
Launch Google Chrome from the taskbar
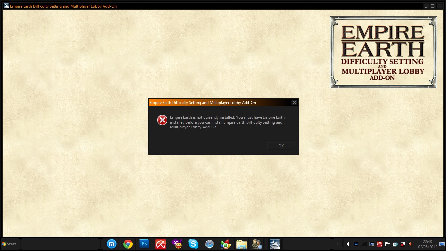point(128,244)
